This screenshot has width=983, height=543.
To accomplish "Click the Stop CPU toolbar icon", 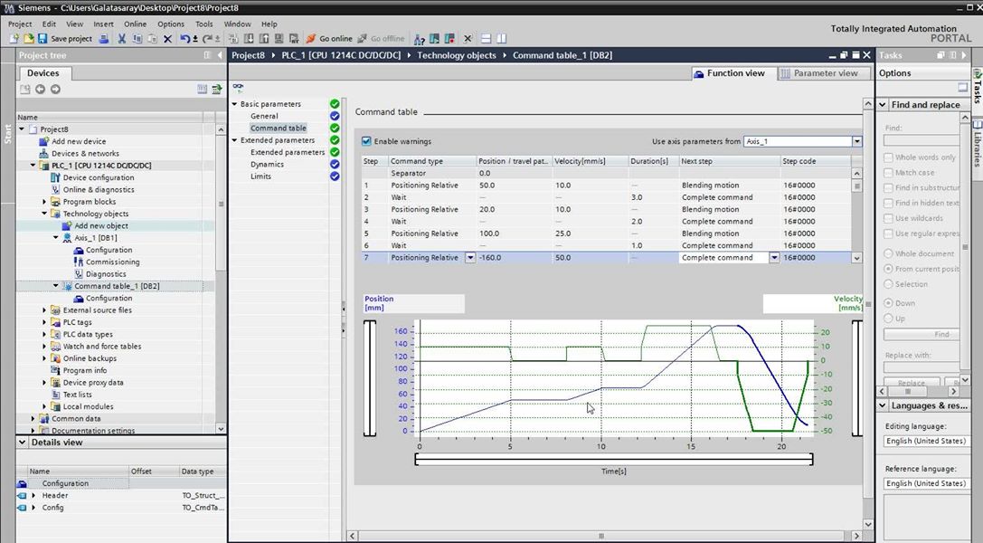I will (449, 39).
